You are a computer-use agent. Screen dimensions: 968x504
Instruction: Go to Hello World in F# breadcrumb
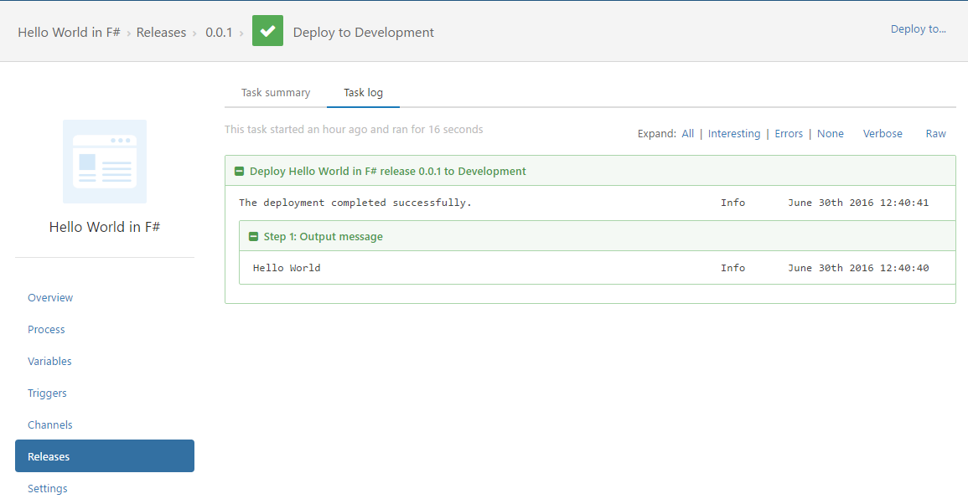click(x=69, y=33)
